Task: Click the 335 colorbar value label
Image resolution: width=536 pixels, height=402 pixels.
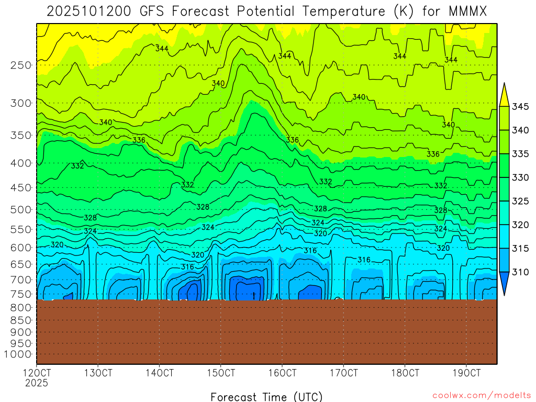Action: coord(520,154)
